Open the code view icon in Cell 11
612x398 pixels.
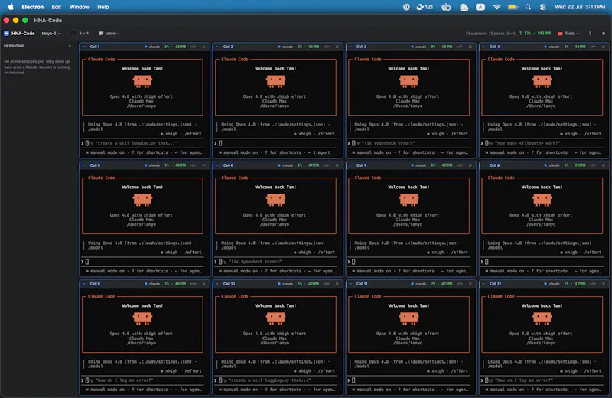coord(460,284)
